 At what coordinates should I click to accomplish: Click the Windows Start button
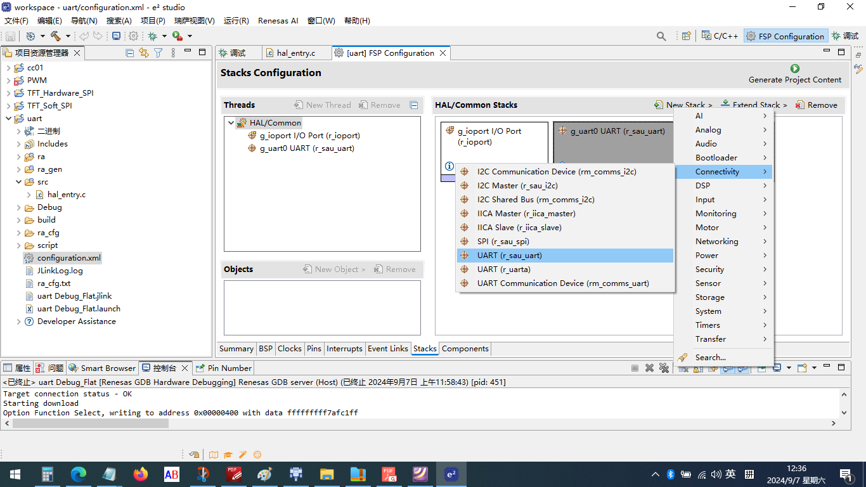point(15,474)
